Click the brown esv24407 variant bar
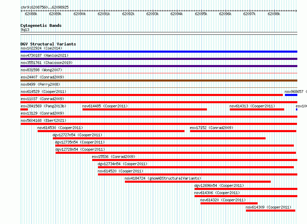 [159, 81]
